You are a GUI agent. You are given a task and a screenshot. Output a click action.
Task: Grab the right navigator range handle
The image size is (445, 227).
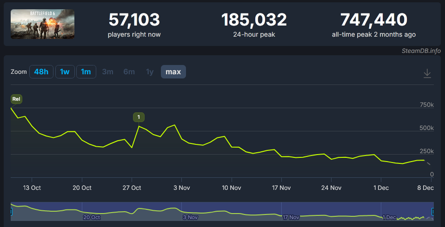click(433, 211)
